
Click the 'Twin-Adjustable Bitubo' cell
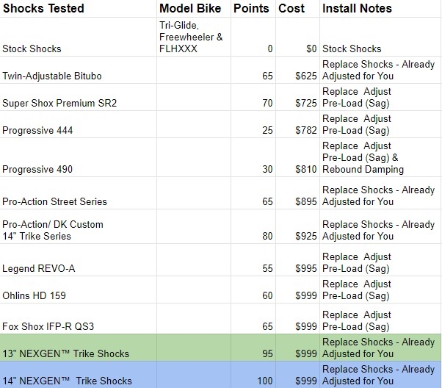coord(79,70)
